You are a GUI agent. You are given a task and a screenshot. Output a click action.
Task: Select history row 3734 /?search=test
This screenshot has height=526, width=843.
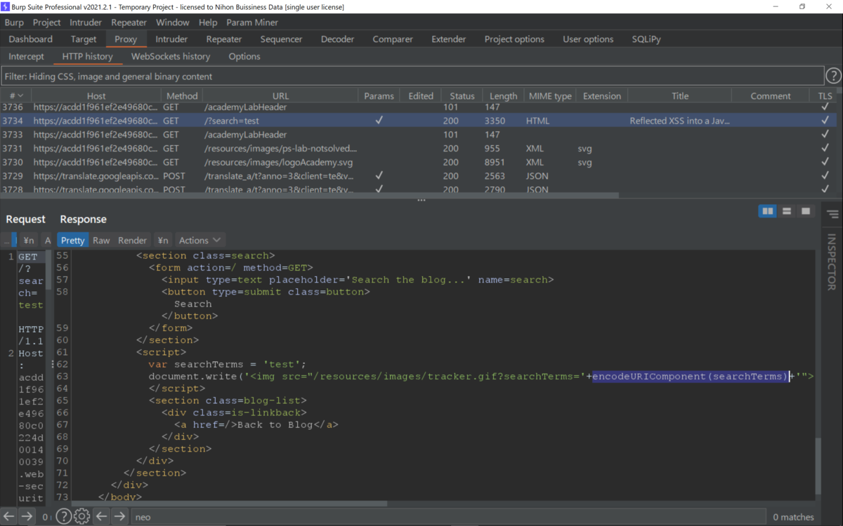click(418, 121)
